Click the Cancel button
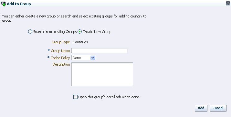The height and width of the screenshot is (117, 231). pos(218,108)
